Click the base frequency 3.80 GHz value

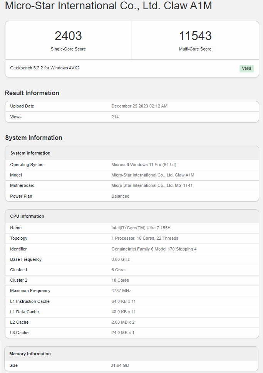[x=121, y=260]
